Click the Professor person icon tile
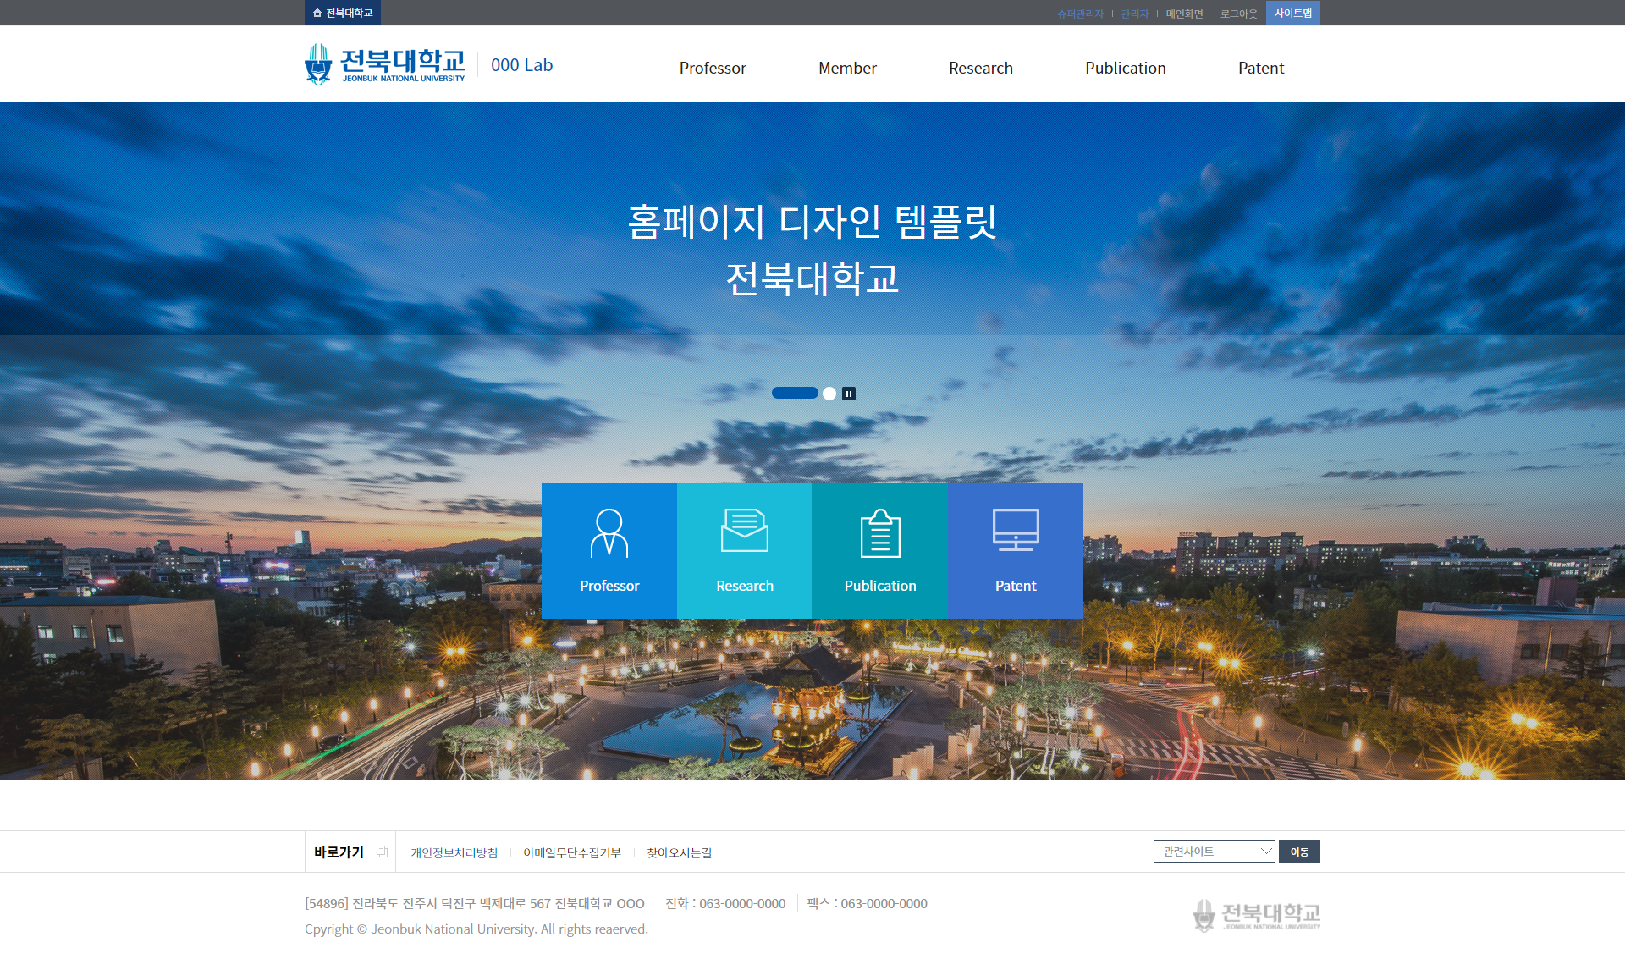Screen dimensions: 1625x959 tap(609, 550)
